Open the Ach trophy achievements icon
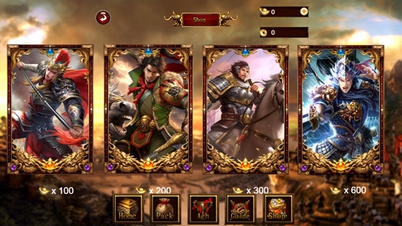 (203, 209)
